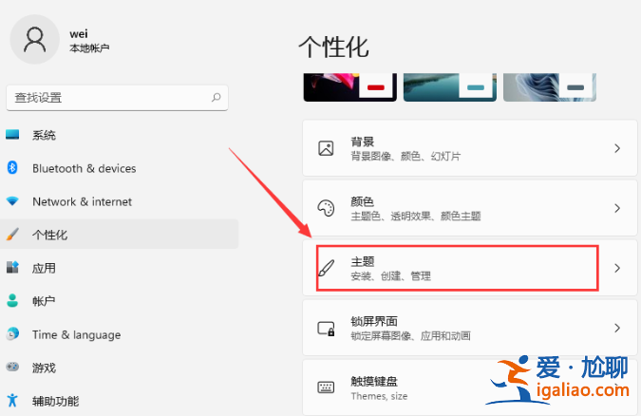Select 个性化 in the sidebar
Image resolution: width=641 pixels, height=416 pixels.
pos(119,235)
